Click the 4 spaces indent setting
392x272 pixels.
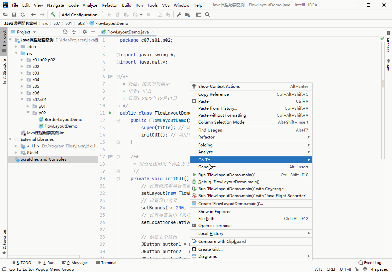379,269
